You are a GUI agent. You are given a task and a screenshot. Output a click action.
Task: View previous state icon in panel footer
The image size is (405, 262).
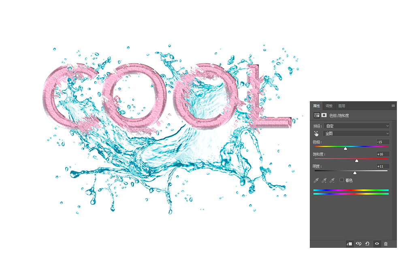358,244
